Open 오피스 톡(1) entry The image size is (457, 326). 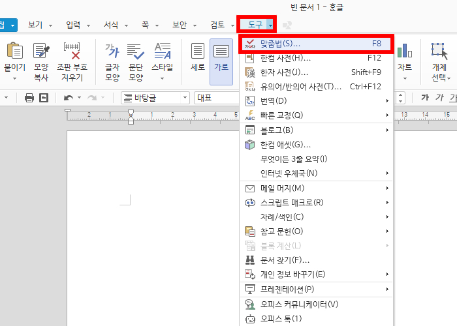pos(316,319)
